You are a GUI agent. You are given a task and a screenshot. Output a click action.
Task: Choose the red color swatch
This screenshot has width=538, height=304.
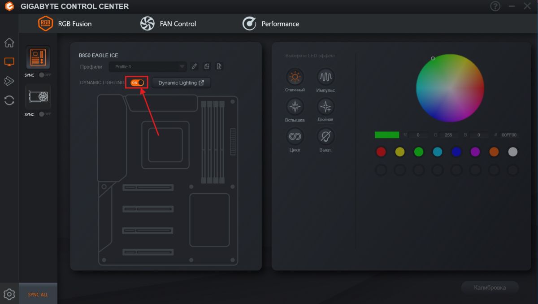[x=381, y=152]
